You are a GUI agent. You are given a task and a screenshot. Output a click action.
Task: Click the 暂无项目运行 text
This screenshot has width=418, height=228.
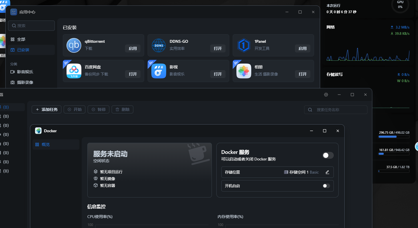click(x=111, y=172)
